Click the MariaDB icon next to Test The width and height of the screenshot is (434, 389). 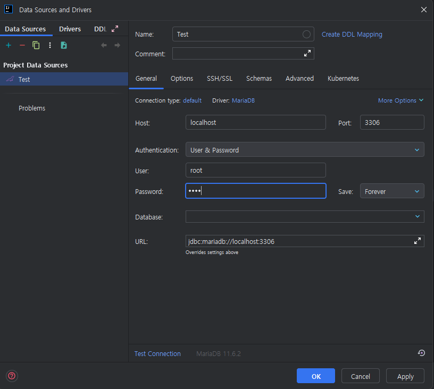[10, 79]
